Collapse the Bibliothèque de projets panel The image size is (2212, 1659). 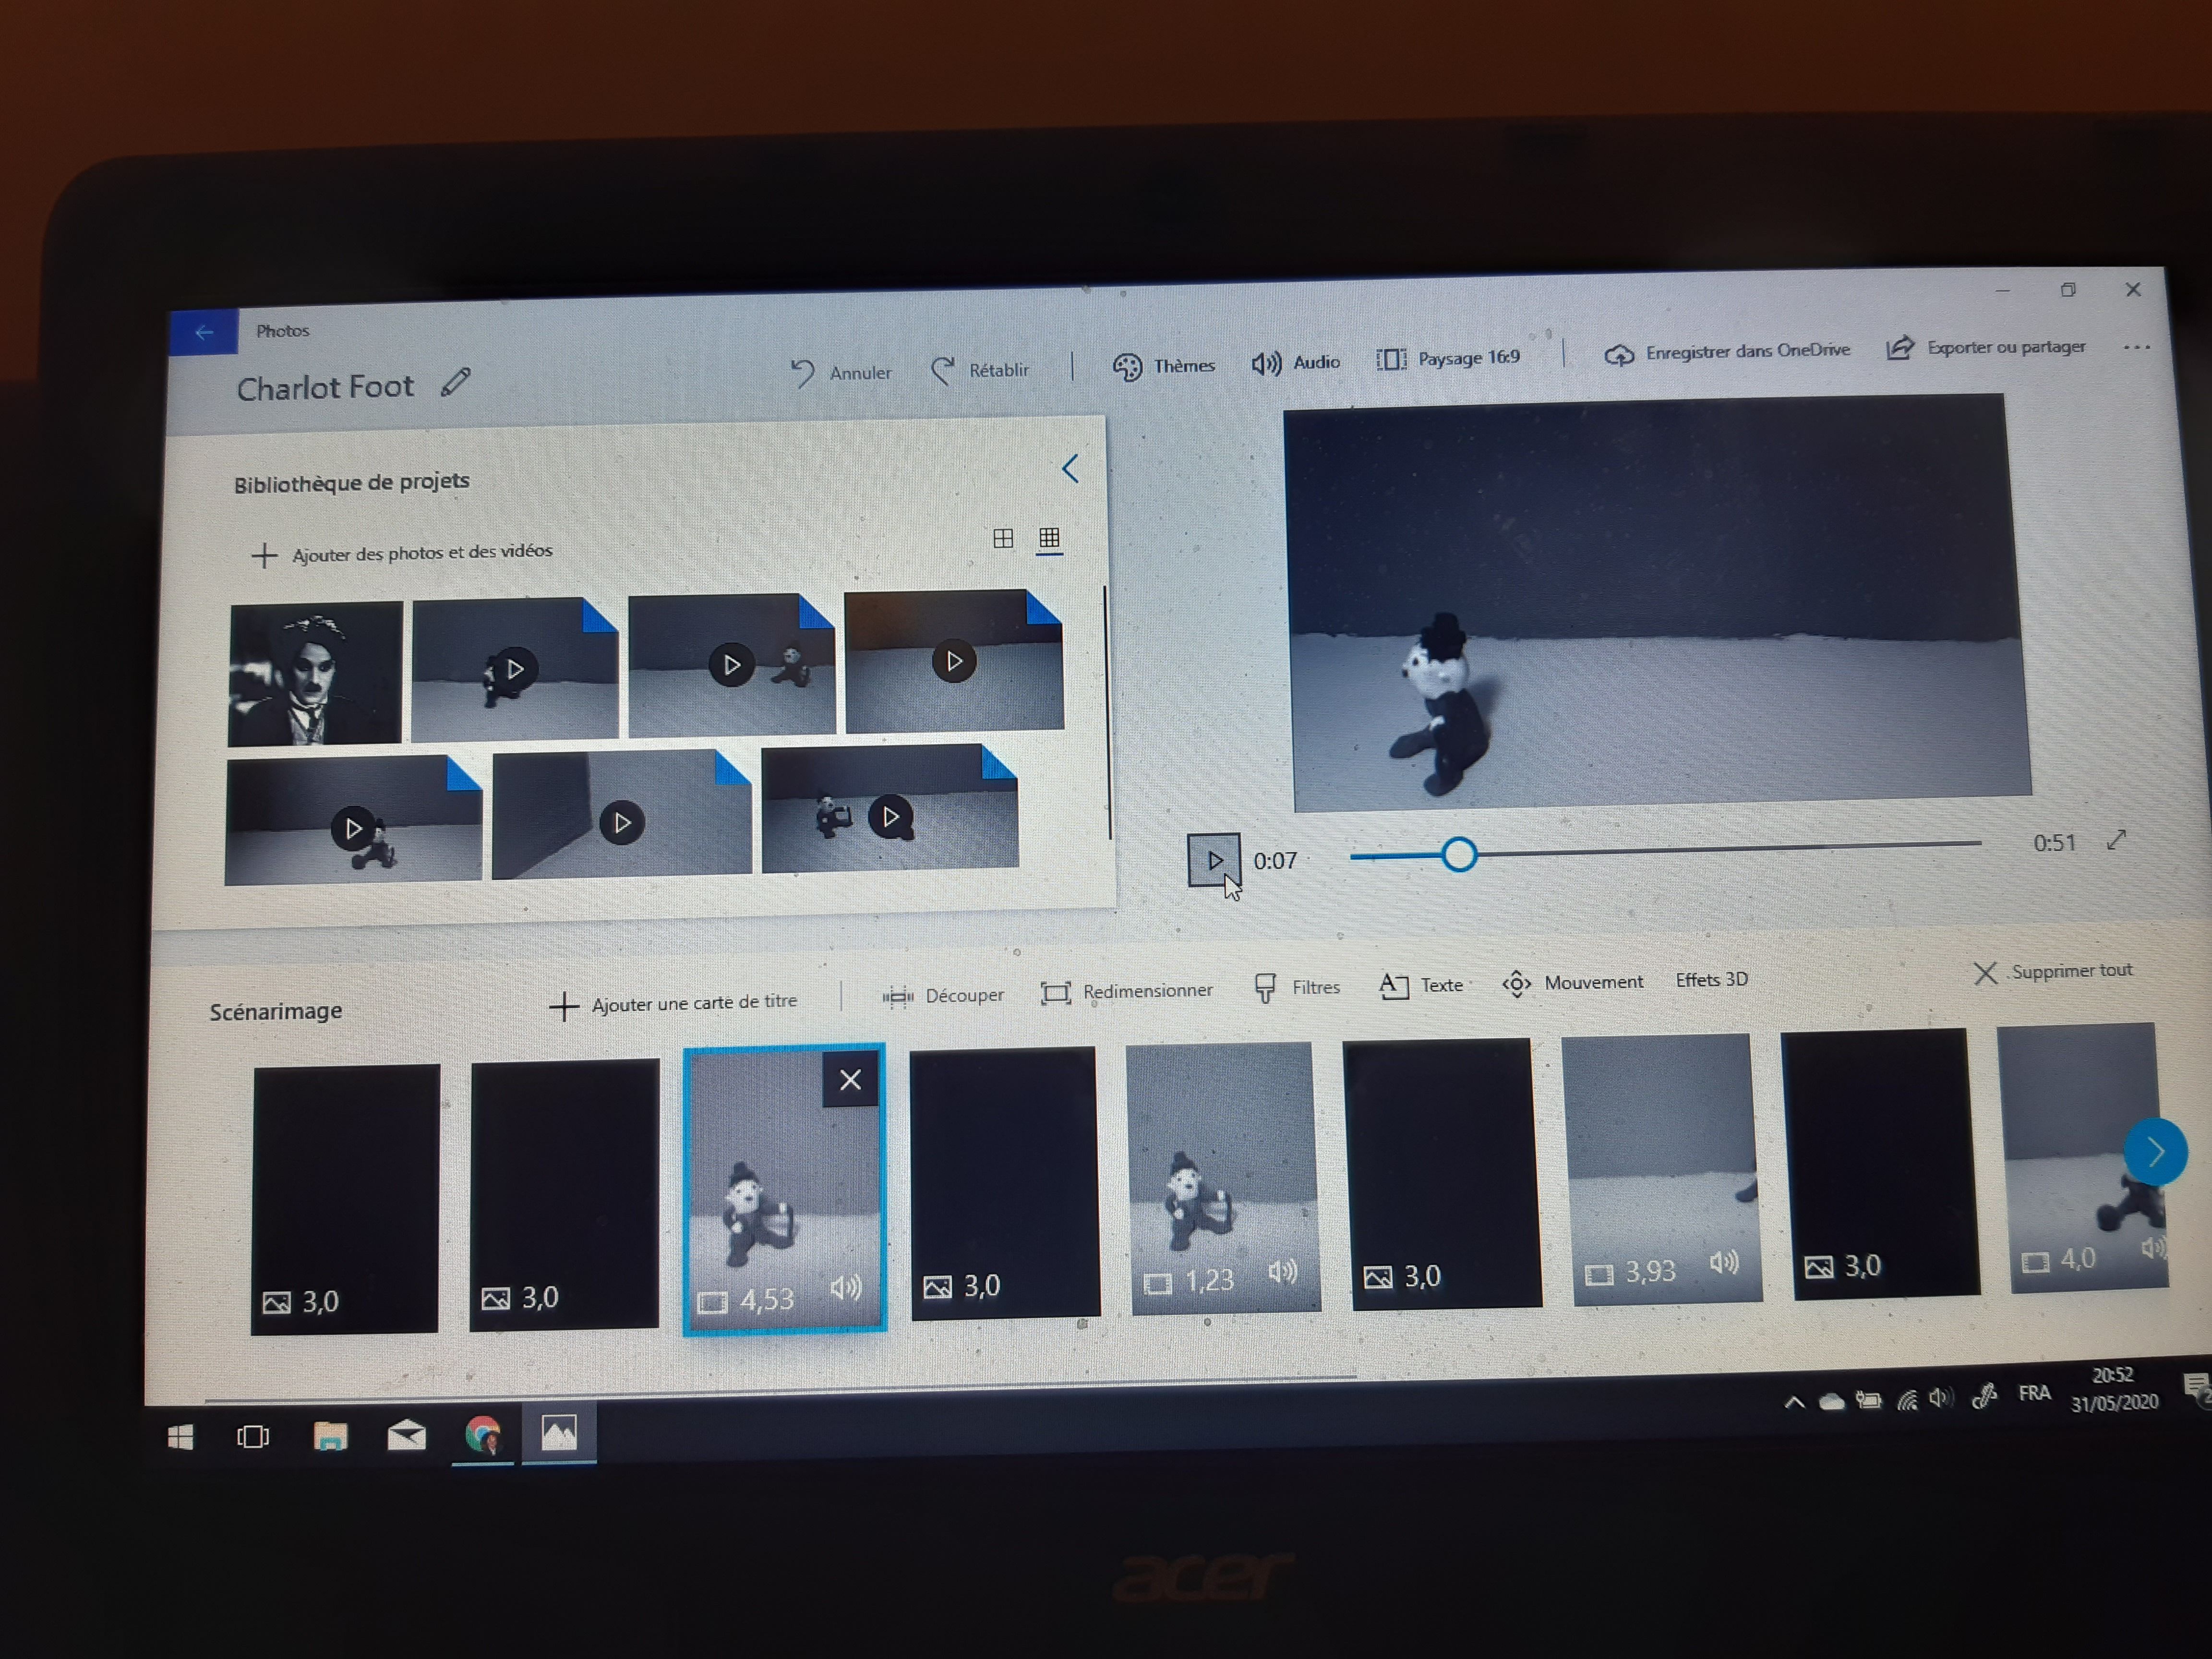point(1070,469)
